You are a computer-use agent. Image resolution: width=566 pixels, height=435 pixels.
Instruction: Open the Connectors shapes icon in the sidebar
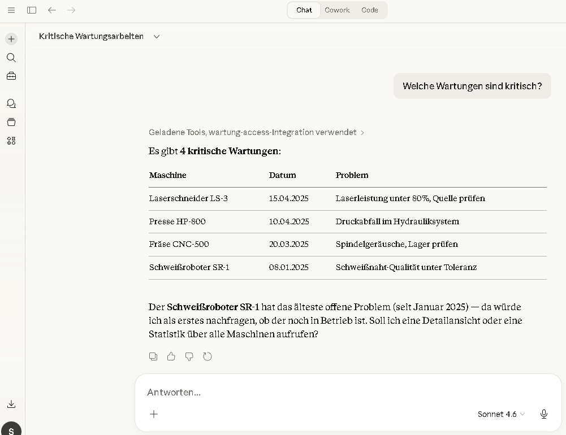click(x=11, y=141)
